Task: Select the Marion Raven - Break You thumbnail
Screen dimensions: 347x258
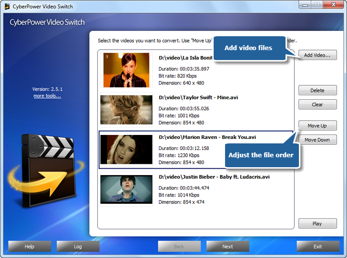Action: (x=126, y=149)
